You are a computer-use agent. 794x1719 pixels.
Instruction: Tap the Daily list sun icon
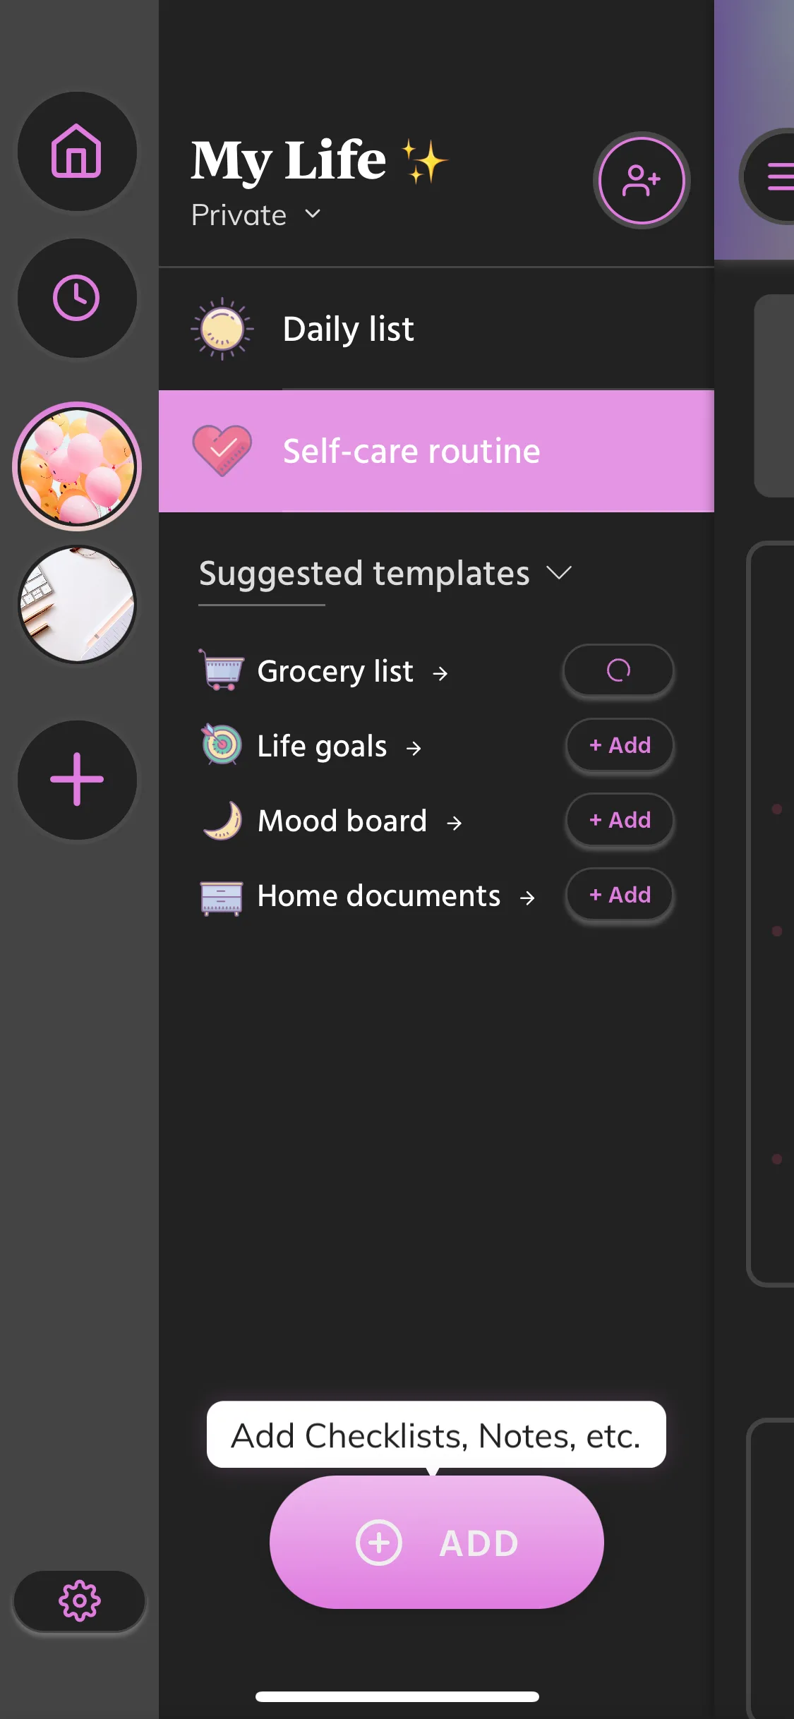coord(222,329)
